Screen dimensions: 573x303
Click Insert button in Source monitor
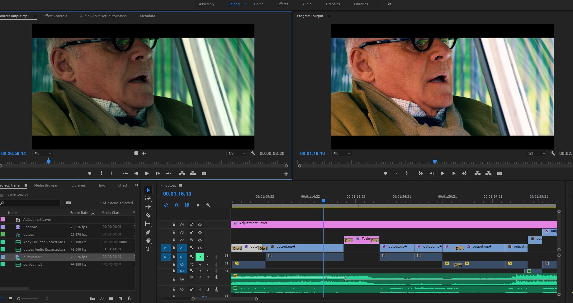(x=182, y=173)
